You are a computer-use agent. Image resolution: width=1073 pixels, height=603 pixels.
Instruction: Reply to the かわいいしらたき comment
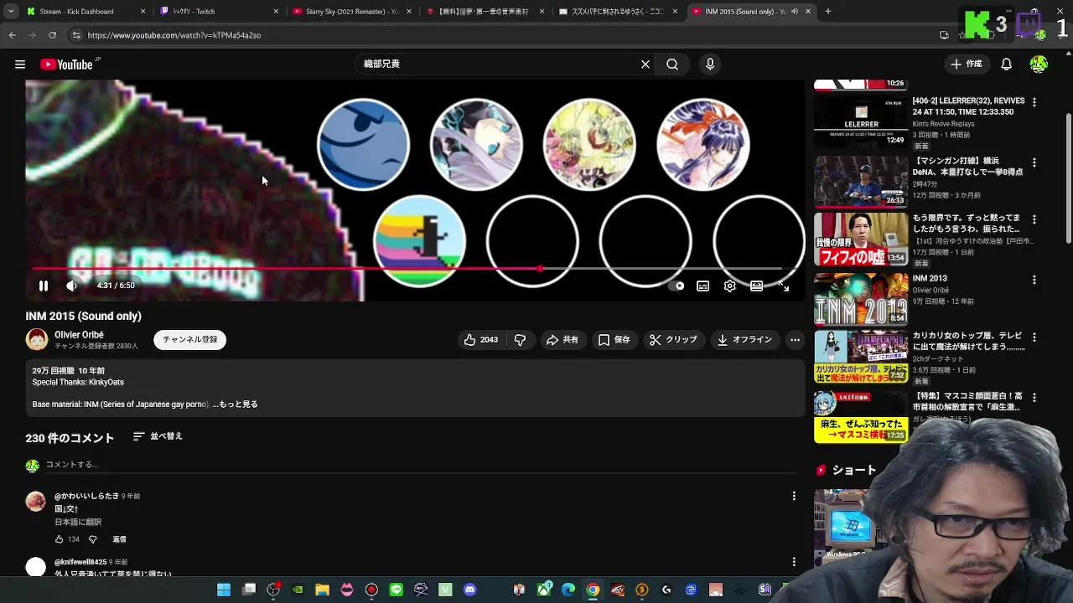click(119, 539)
